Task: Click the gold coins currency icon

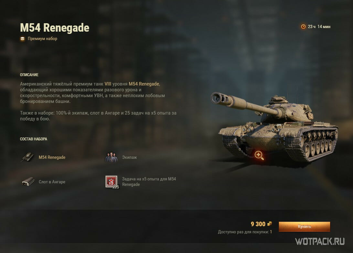Action: (270, 224)
